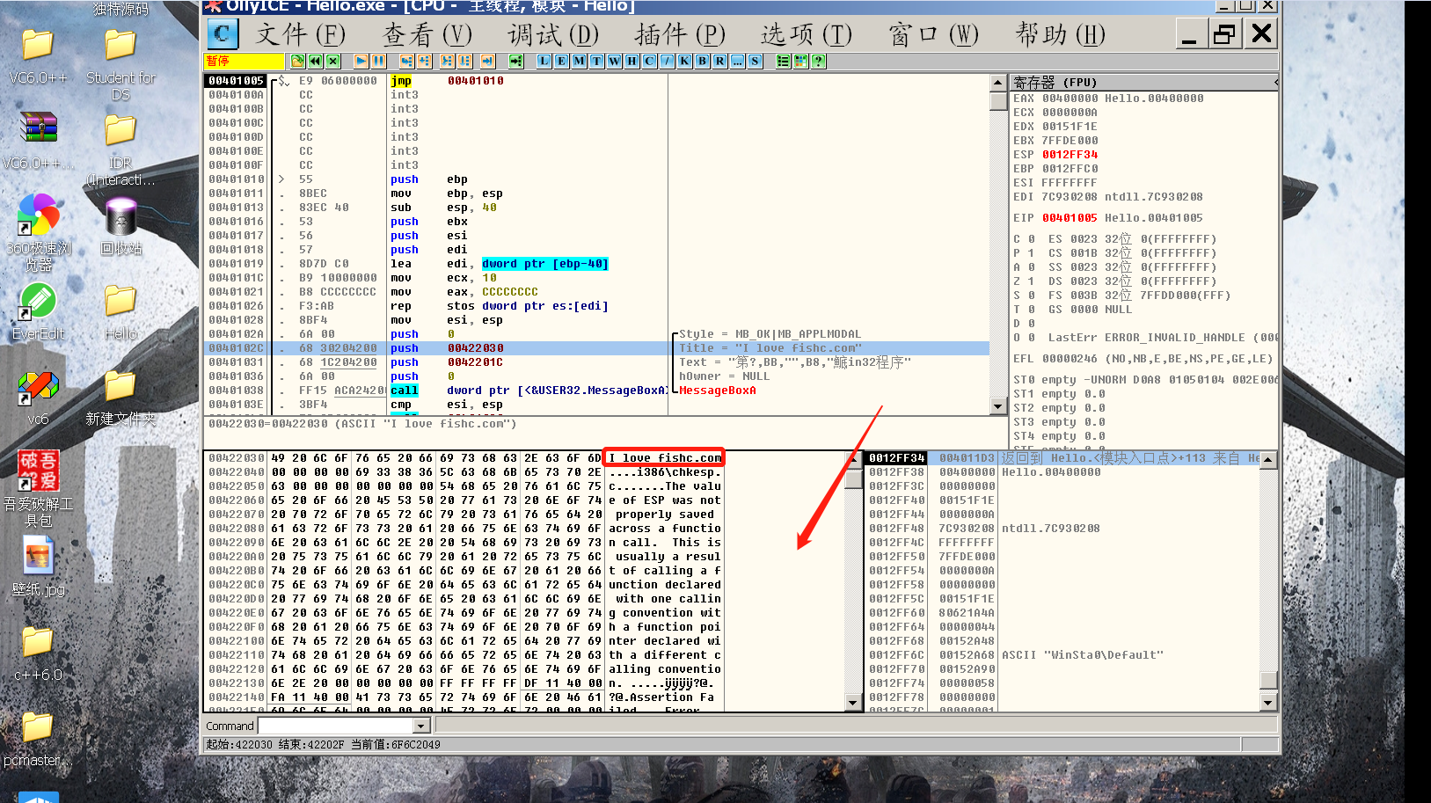Show Handles with the H toolbar button
Screen dimensions: 1431x803
pos(632,61)
